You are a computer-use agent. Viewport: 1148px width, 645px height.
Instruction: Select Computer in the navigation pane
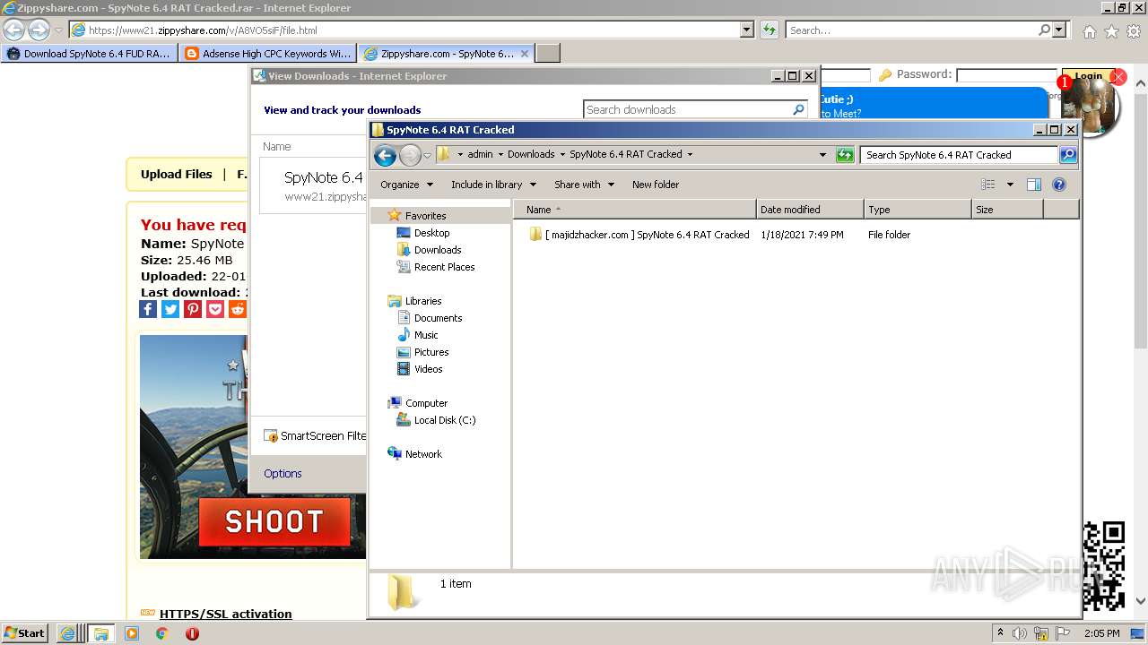tap(426, 403)
